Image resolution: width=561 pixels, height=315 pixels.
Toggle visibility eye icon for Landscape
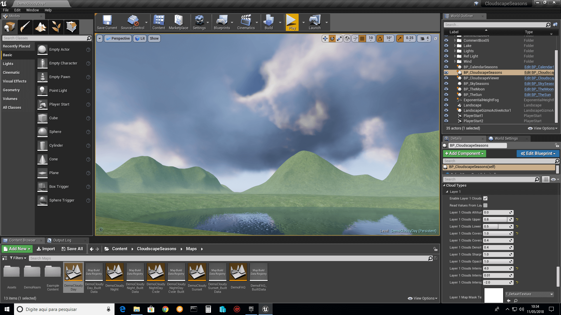446,105
